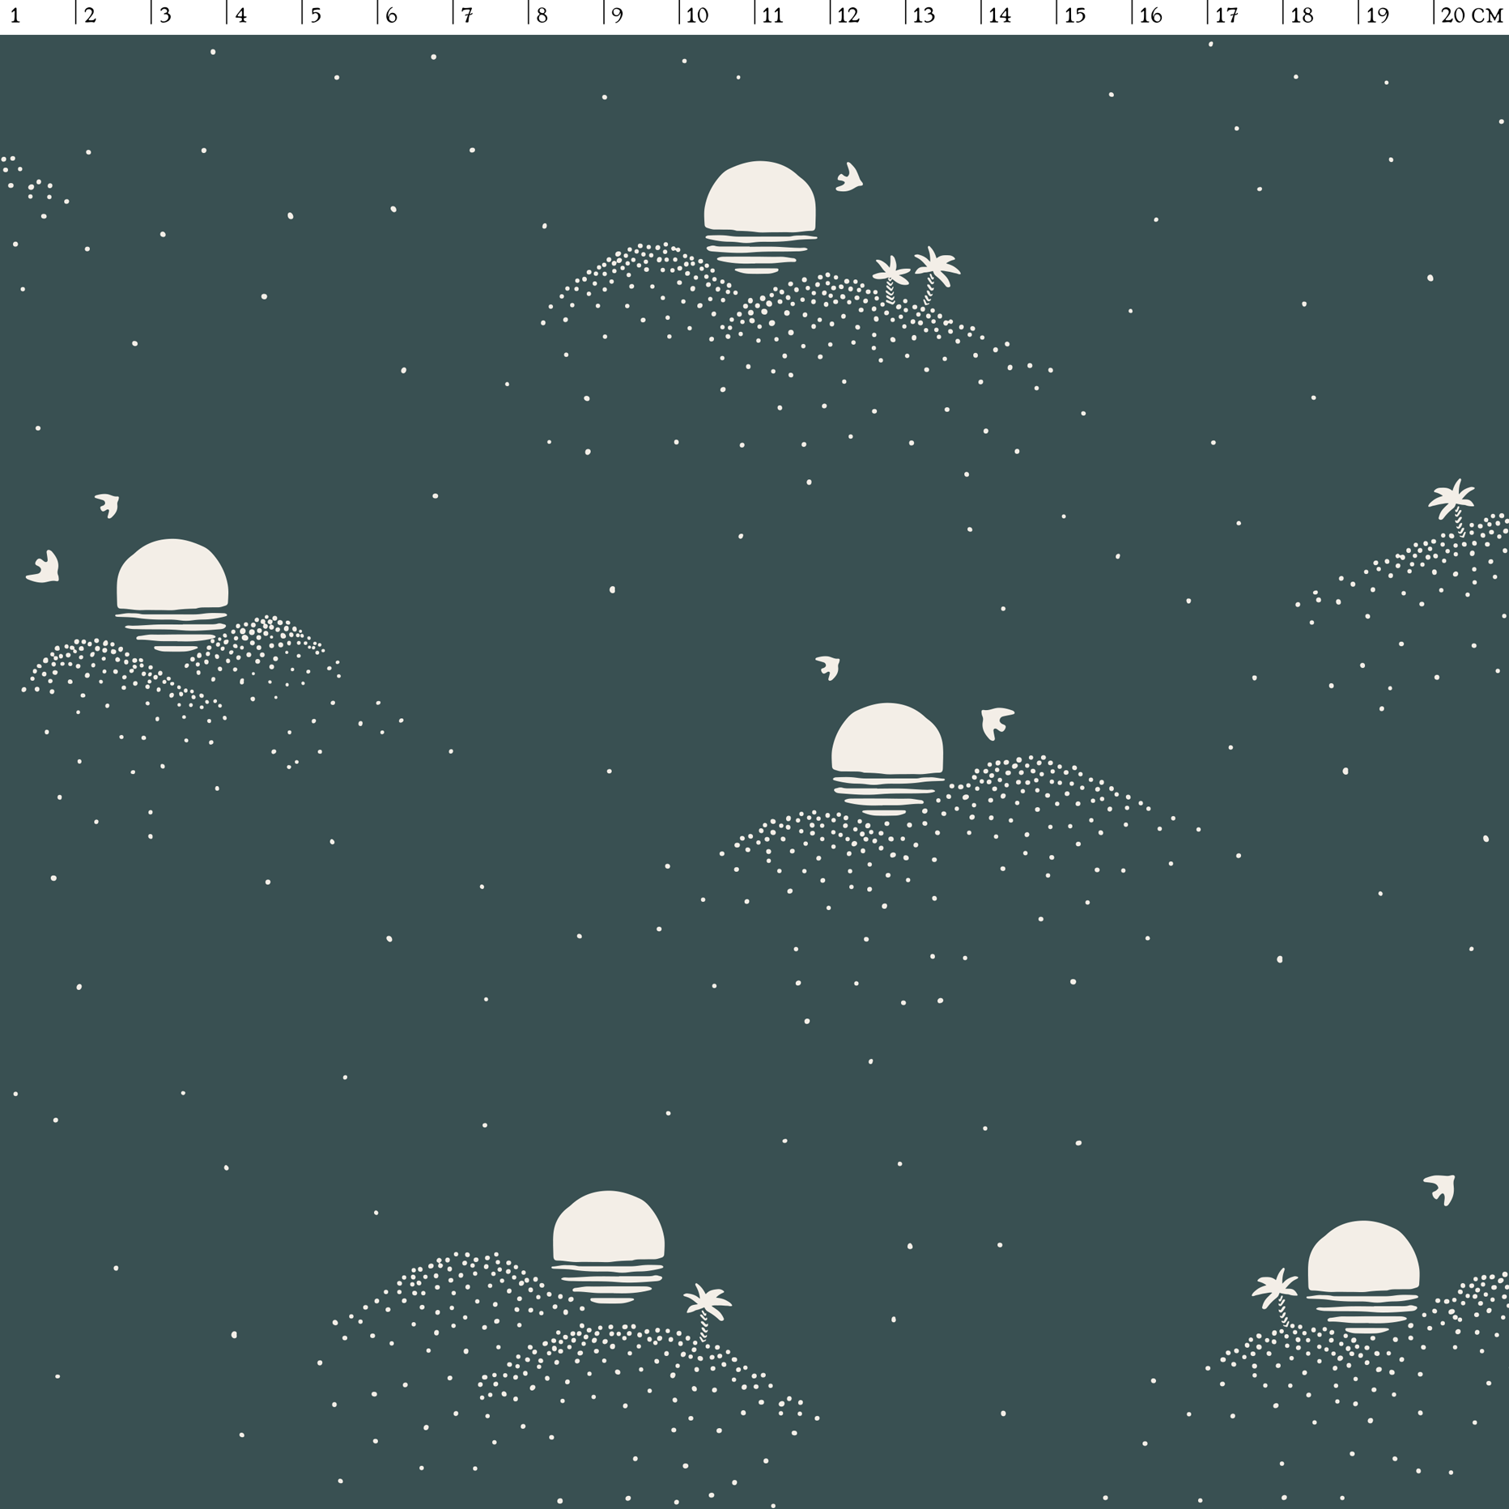Select the number 19 on ruler
The width and height of the screenshot is (1509, 1509).
(x=1377, y=15)
